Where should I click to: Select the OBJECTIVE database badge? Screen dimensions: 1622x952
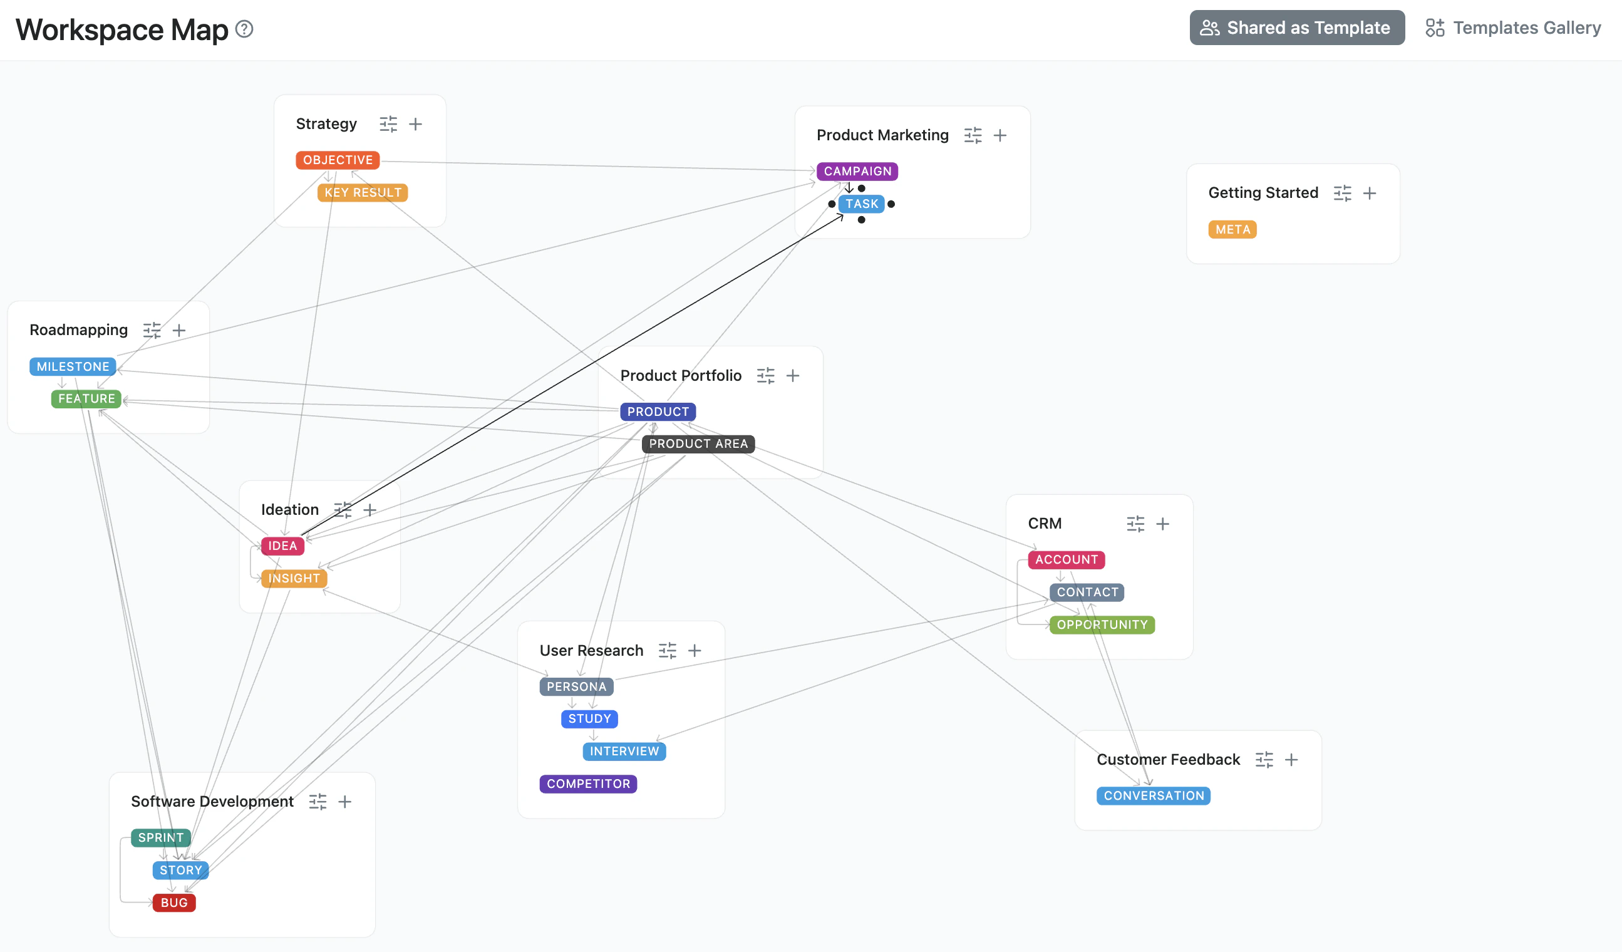(x=338, y=160)
